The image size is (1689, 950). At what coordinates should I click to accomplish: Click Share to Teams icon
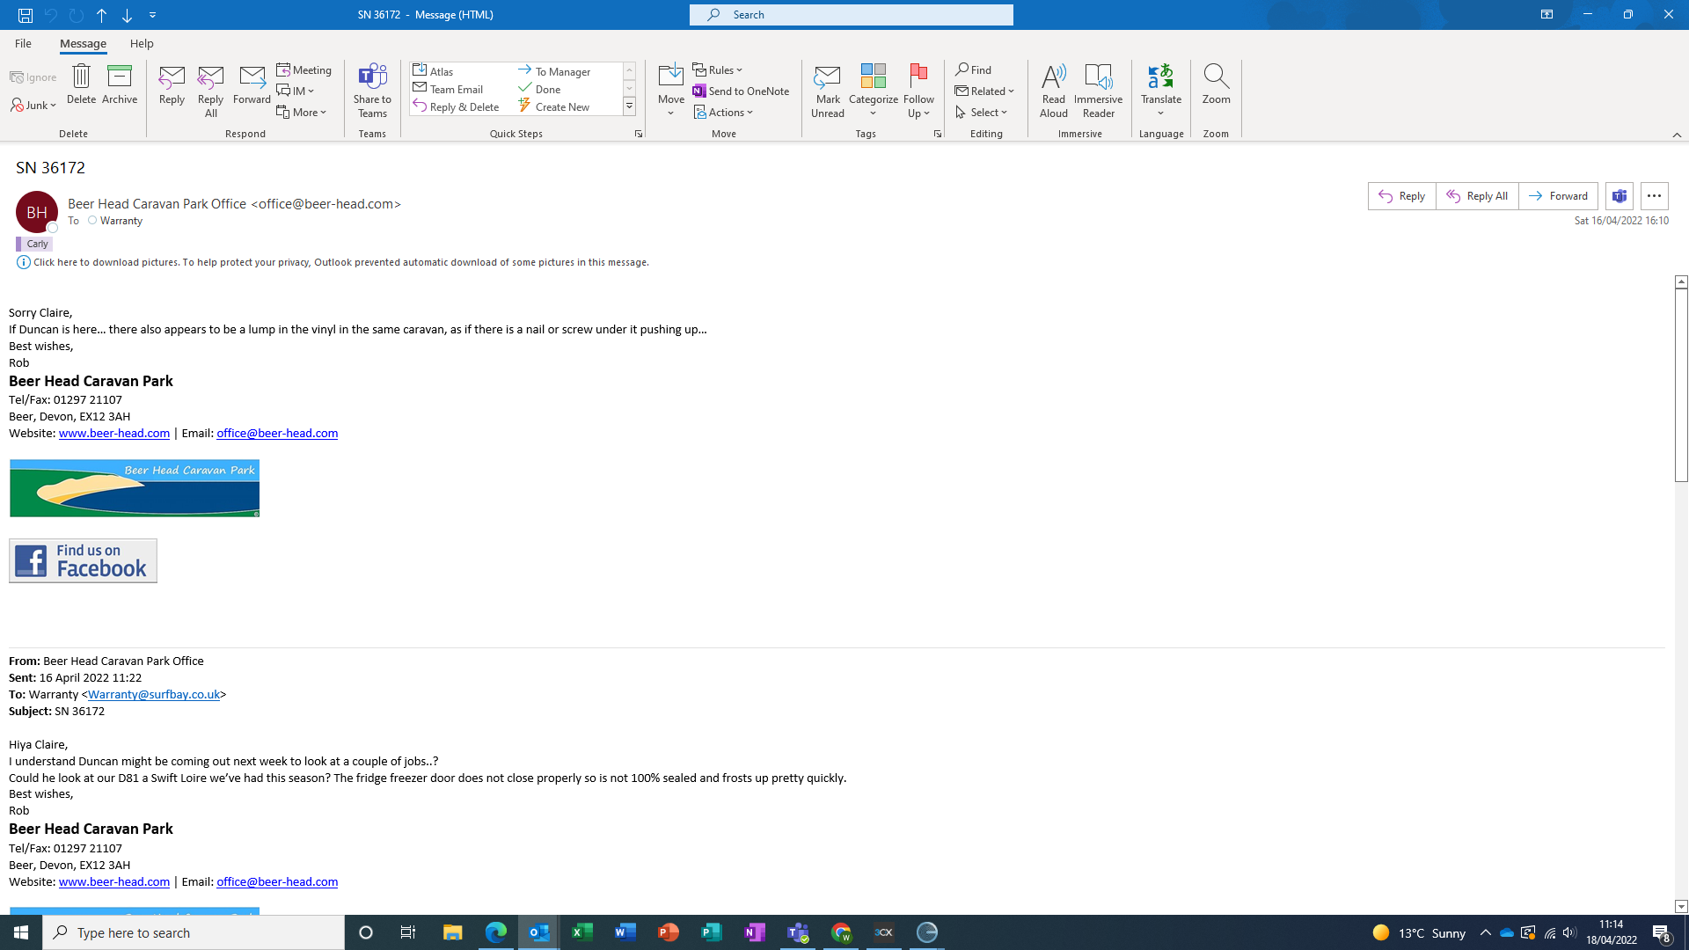pos(372,89)
